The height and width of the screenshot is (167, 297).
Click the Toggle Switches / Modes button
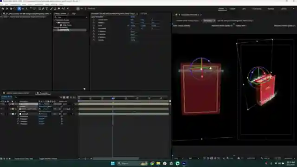tap(48, 159)
